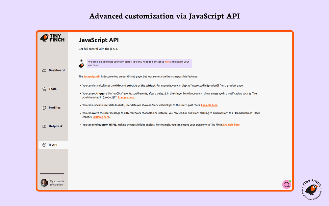Select the js API menu entry
The width and height of the screenshot is (329, 206).
point(54,145)
